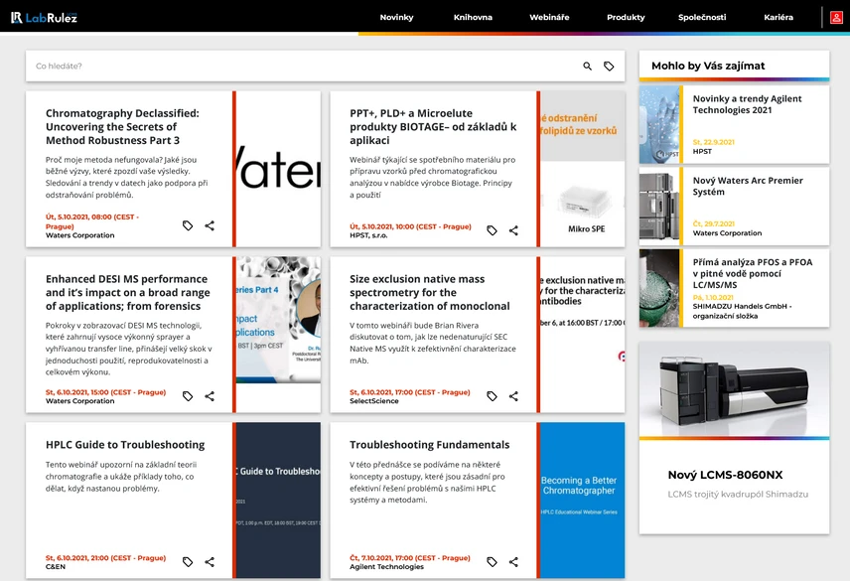Click the 'Čt, 7.10.2021, 17:00 (CEST - Prague)' date
The width and height of the screenshot is (850, 581).
410,558
